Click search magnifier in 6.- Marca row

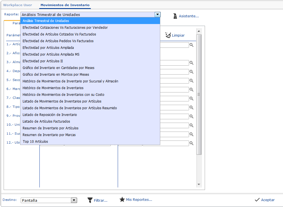pos(192,90)
